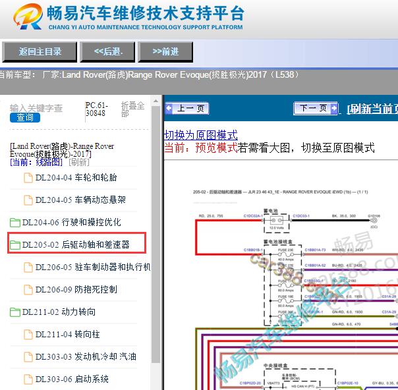The height and width of the screenshot is (390, 398).
Task: Click the Land Rover Range Rover Evoque 2017 heading
Action: pyautogui.click(x=62, y=150)
